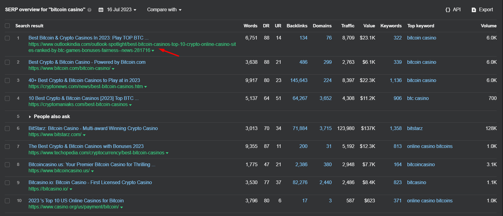Click domains count 2,440
Screen dimensions: 503x216
(325, 182)
